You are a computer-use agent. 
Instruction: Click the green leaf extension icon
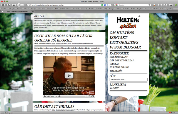pos(176,5)
